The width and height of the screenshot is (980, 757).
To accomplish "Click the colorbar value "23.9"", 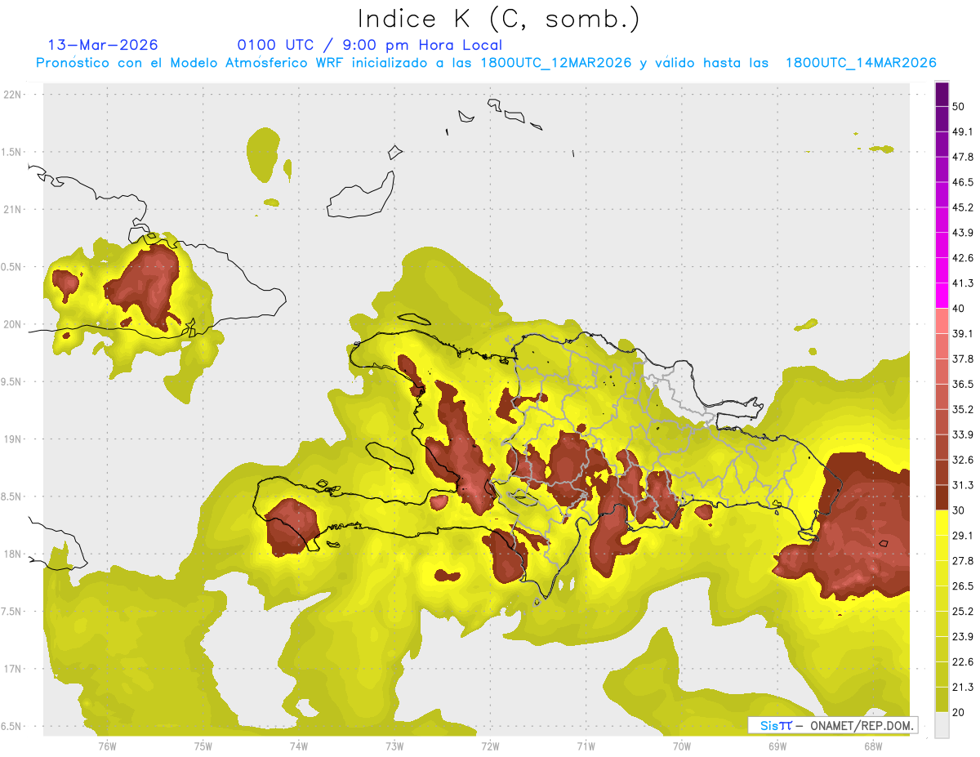I will 963,637.
